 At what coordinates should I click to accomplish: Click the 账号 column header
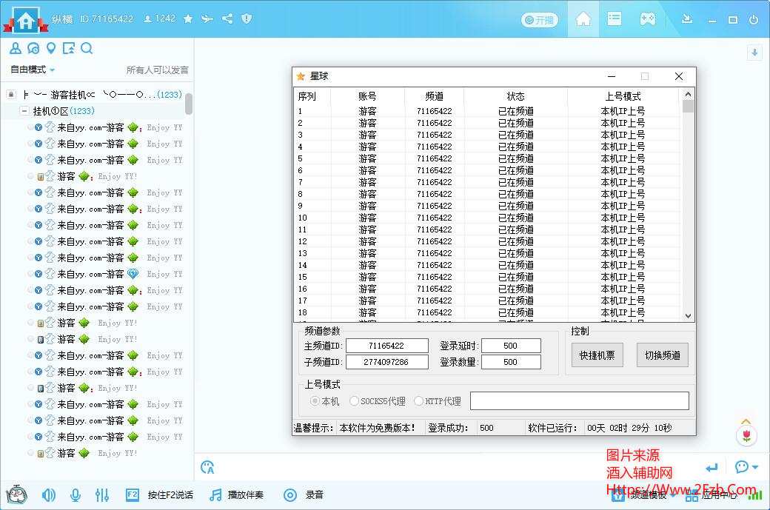pyautogui.click(x=367, y=96)
